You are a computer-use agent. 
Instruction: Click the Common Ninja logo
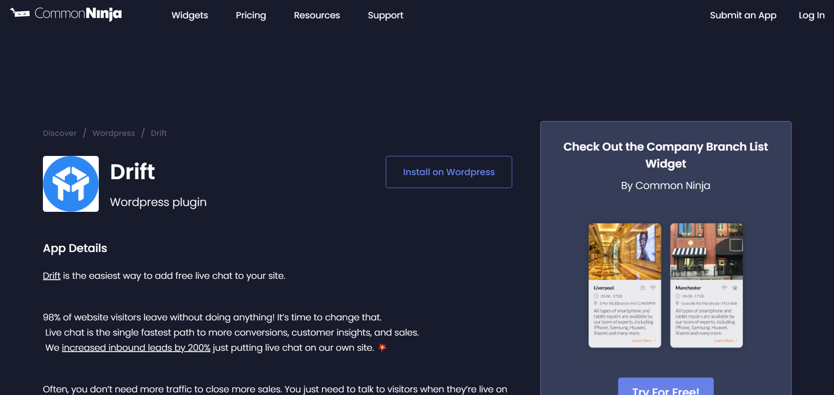tap(66, 14)
